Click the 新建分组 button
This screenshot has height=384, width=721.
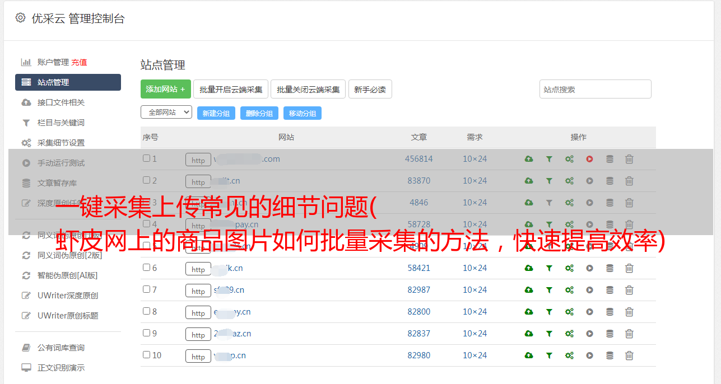point(216,113)
